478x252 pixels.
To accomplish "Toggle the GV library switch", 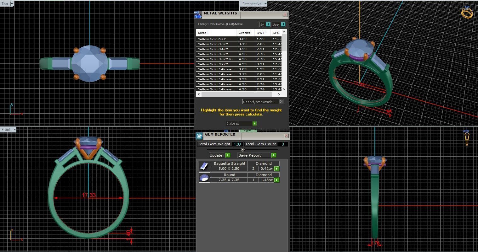I will pos(265,24).
